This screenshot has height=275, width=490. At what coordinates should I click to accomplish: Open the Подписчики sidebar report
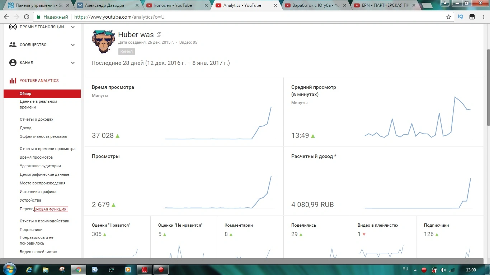31,230
